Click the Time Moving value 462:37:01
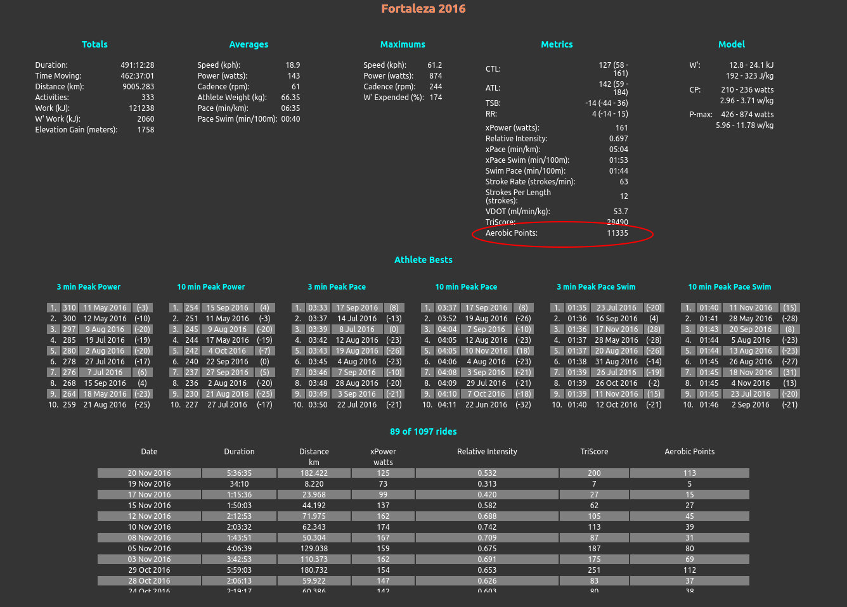 [x=138, y=76]
